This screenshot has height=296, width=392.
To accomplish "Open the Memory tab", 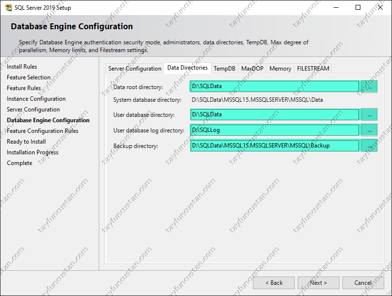I will coord(280,69).
